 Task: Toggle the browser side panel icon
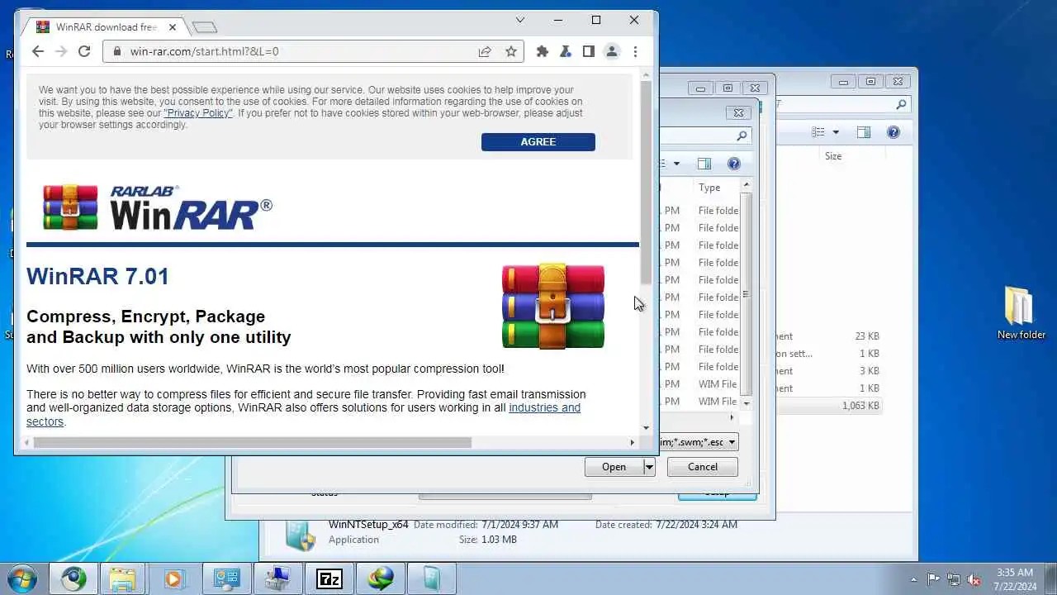(x=588, y=51)
